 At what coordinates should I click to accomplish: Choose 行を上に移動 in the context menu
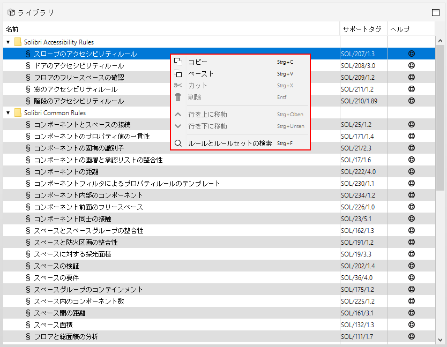point(240,114)
